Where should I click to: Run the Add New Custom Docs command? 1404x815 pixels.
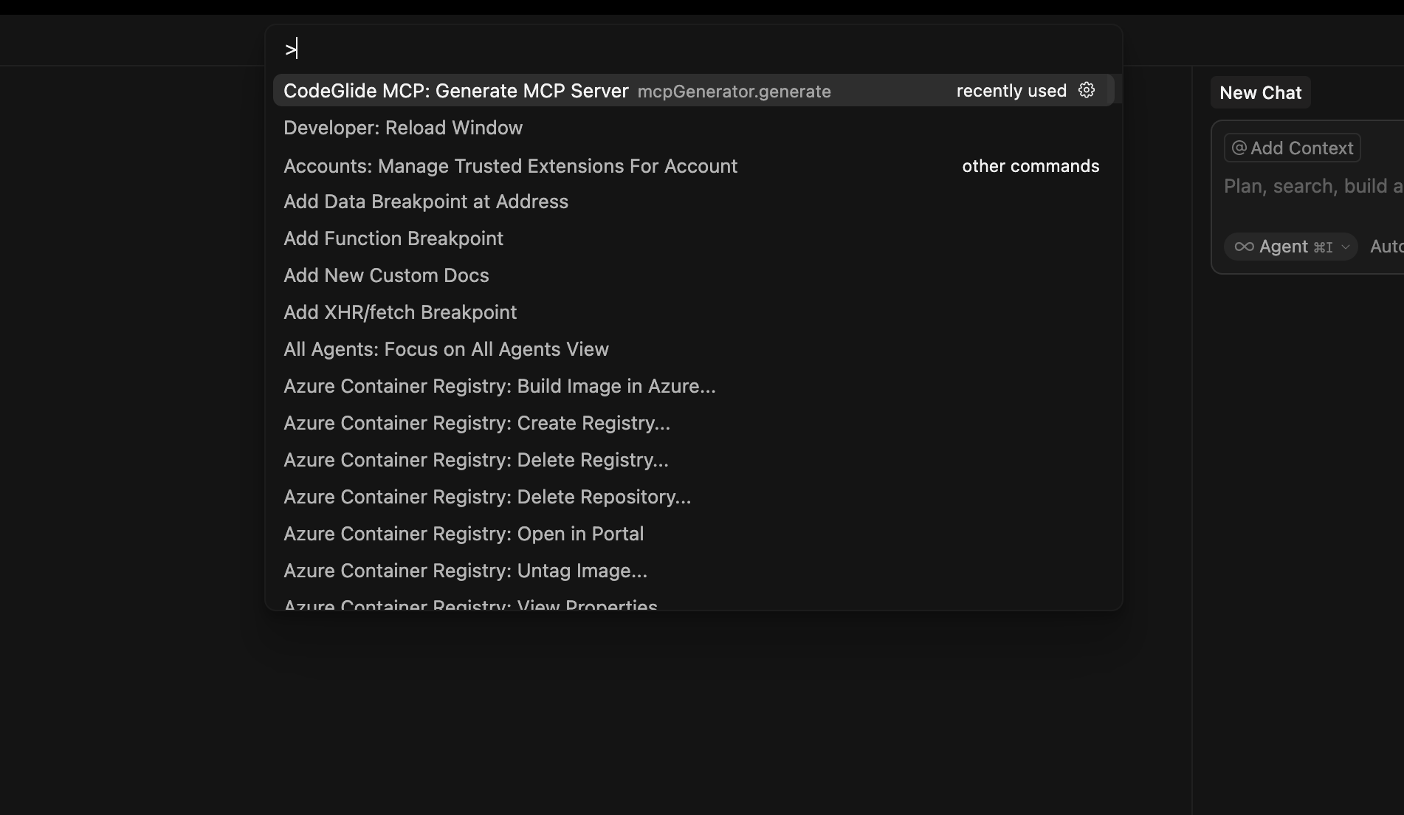coord(385,275)
